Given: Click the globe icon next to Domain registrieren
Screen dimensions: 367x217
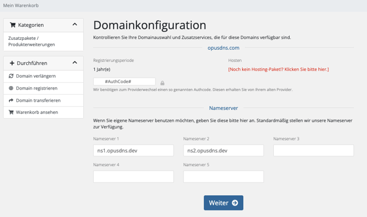Looking at the screenshot, I should click(11, 88).
